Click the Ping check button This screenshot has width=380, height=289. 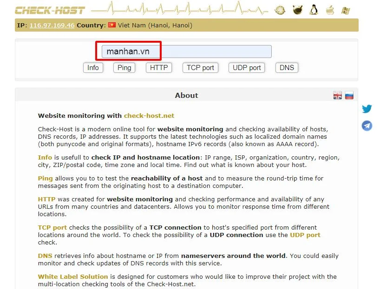pyautogui.click(x=124, y=68)
